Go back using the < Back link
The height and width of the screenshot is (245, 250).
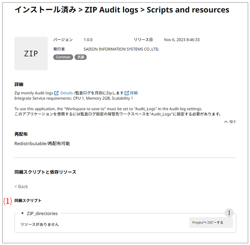21,187
